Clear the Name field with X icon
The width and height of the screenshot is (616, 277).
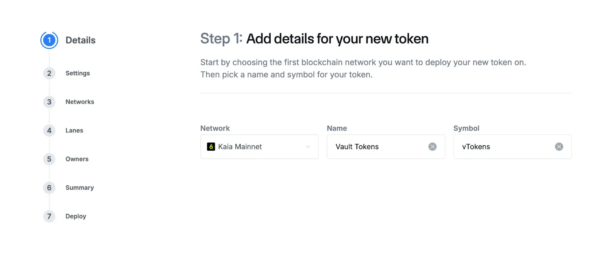432,147
